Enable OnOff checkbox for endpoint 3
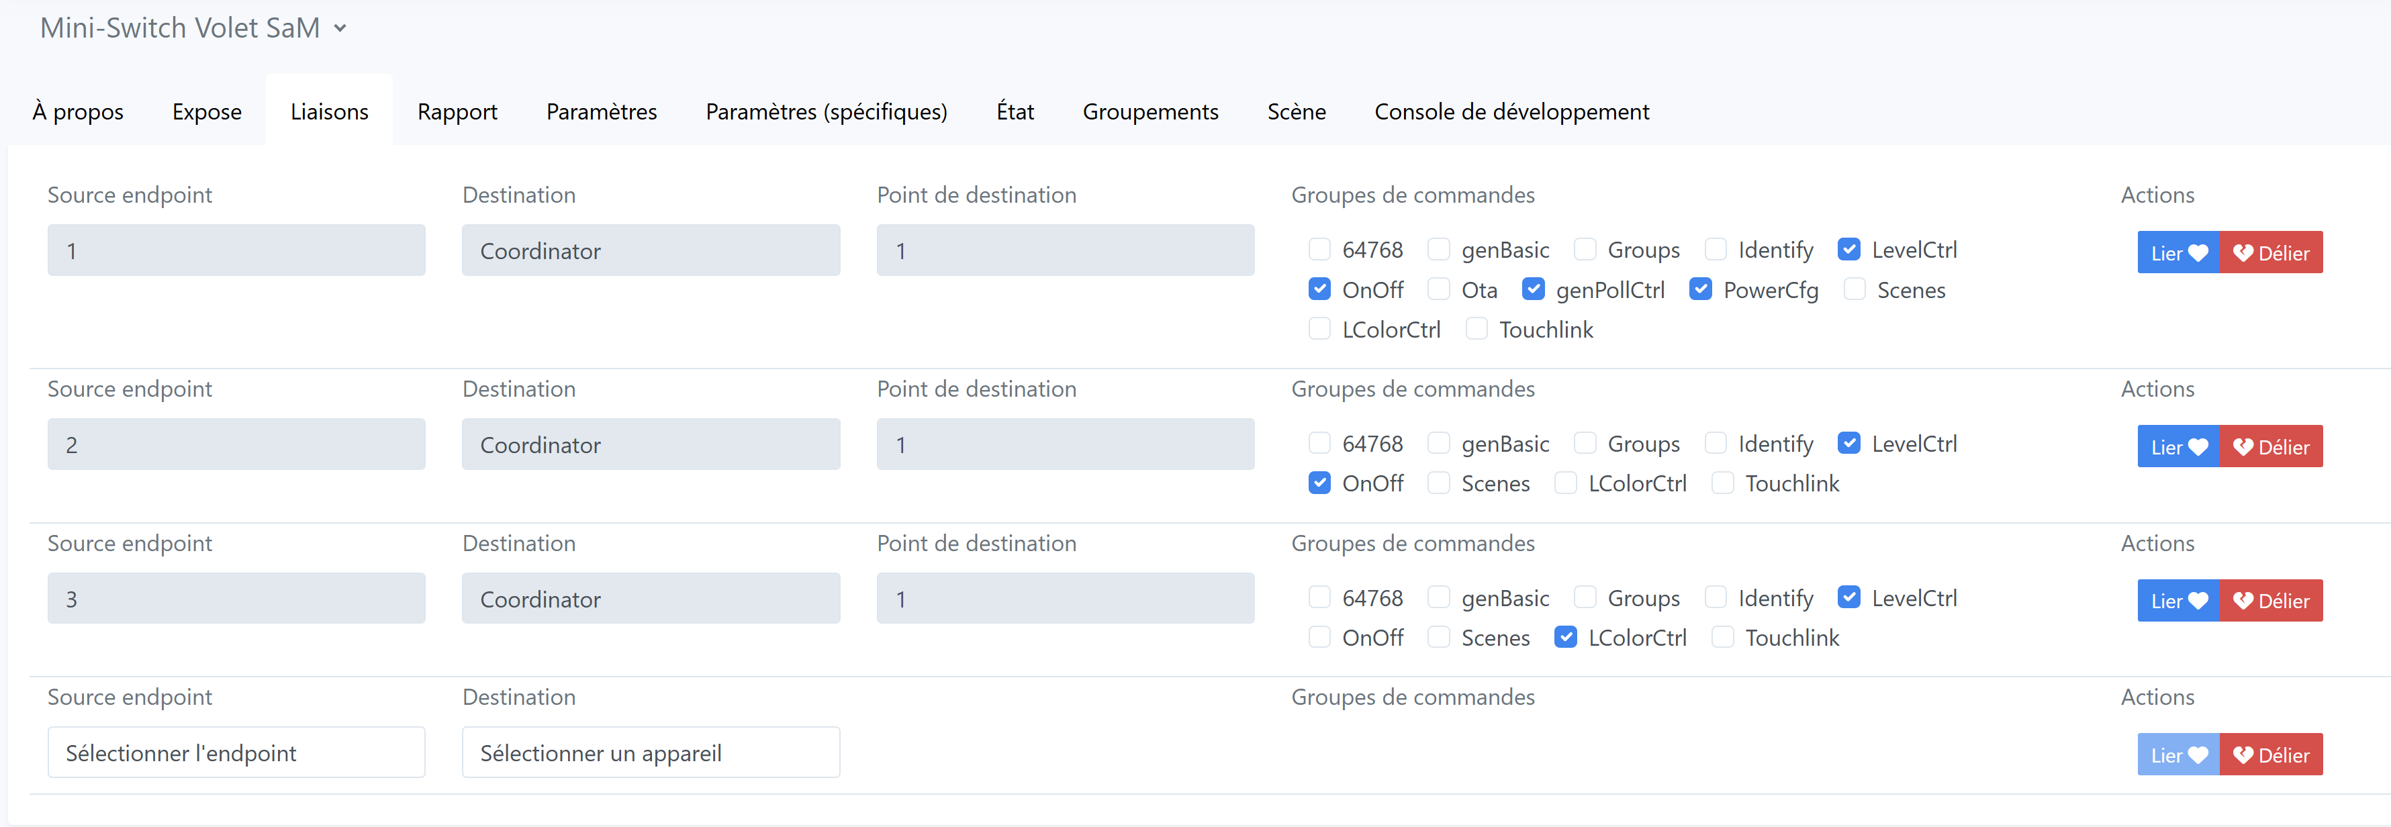Screen dimensions: 2391x827 click(1319, 637)
